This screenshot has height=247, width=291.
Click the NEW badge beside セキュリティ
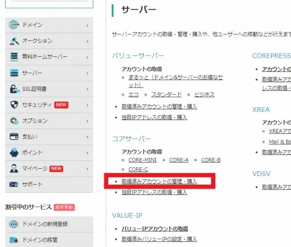click(61, 105)
